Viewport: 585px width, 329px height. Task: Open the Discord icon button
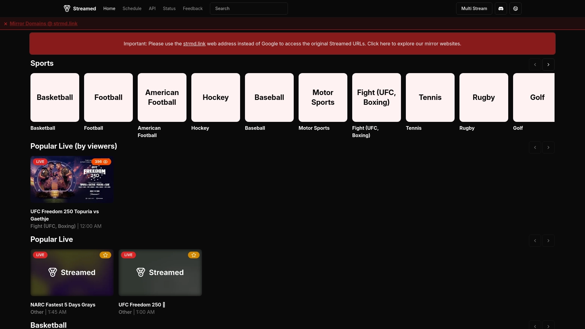click(x=501, y=9)
